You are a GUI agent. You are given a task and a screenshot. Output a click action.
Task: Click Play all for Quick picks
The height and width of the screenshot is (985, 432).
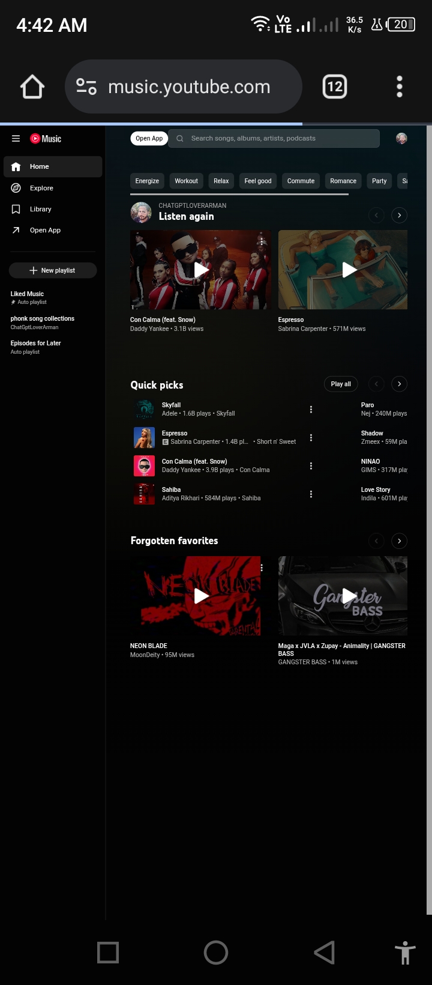(x=341, y=384)
